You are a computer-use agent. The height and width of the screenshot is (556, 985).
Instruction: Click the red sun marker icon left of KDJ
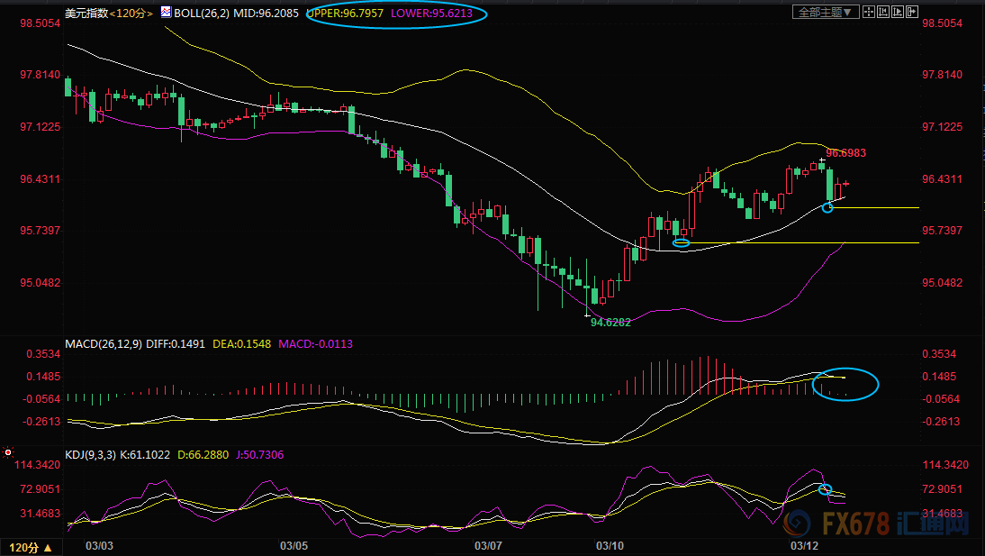click(x=8, y=451)
